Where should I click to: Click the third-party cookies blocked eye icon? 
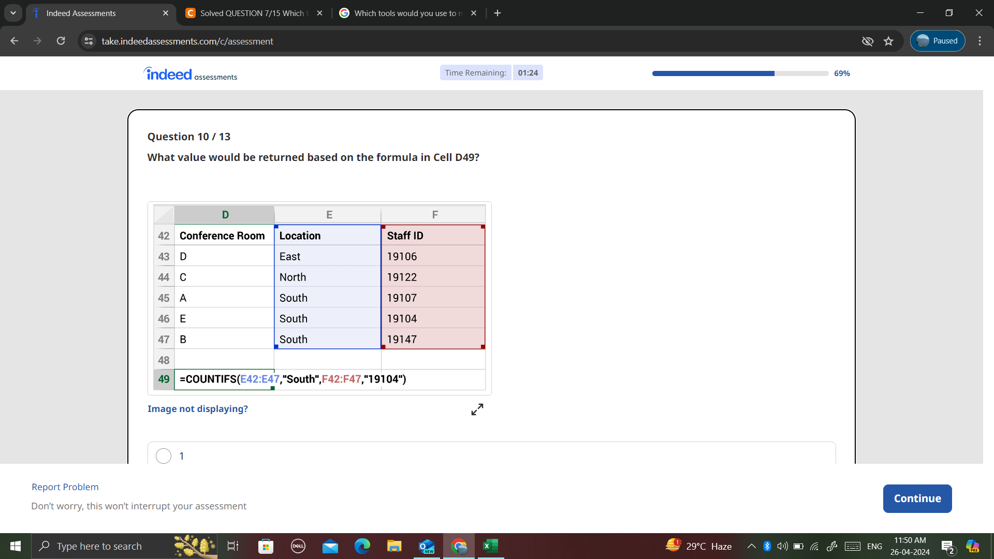coord(867,41)
